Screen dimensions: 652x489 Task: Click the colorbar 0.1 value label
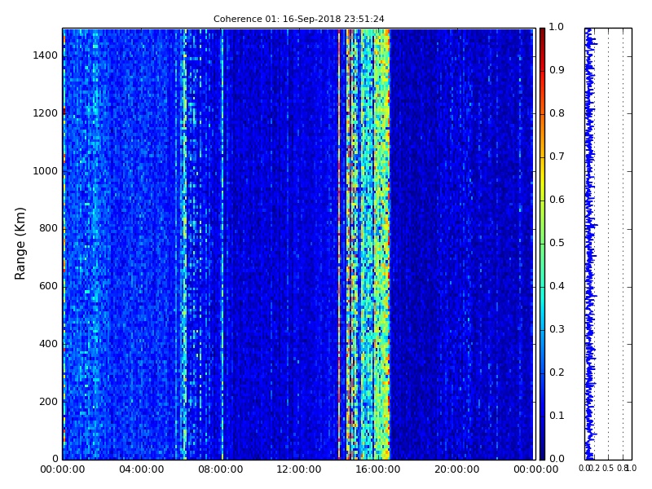click(x=557, y=416)
